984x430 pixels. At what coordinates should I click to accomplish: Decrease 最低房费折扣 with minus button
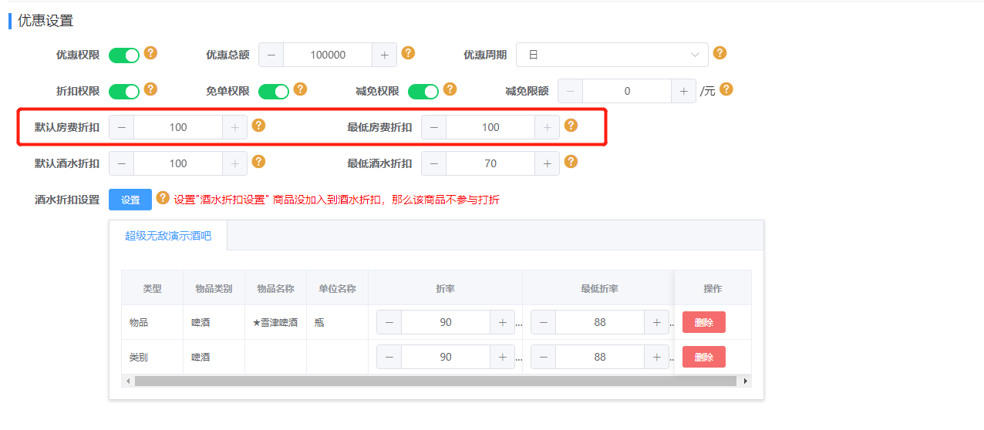(434, 127)
